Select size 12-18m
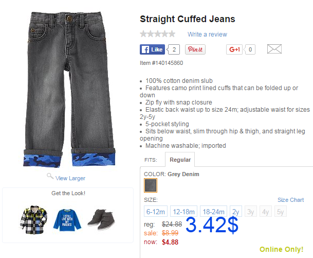Image resolution: width=313 pixels, height=258 pixels. 183,211
